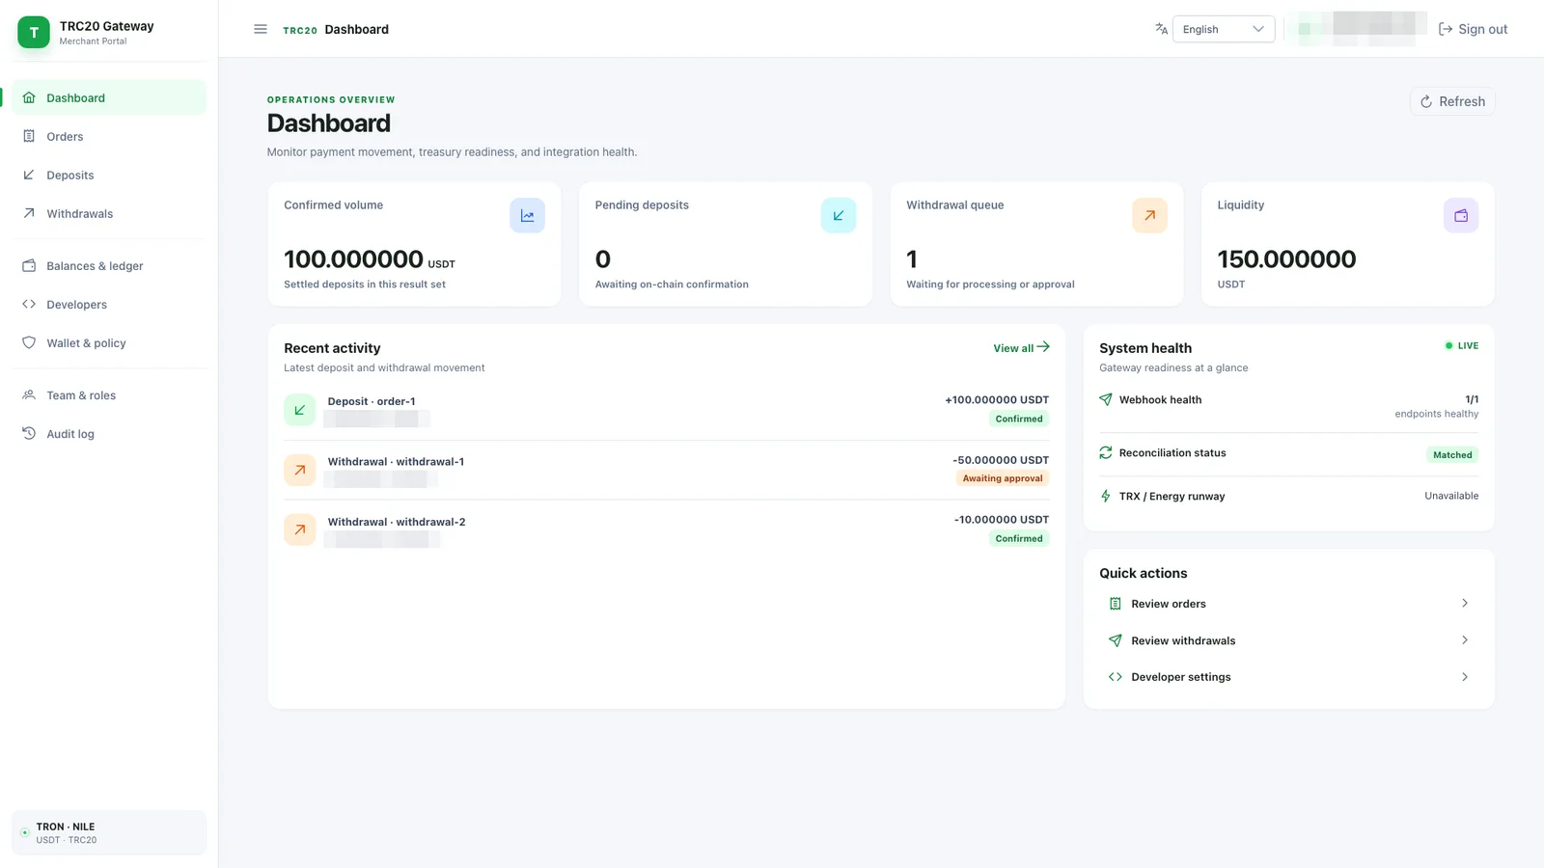Image resolution: width=1544 pixels, height=868 pixels.
Task: Click the -50.000000 USDT amount
Action: coord(1001,460)
